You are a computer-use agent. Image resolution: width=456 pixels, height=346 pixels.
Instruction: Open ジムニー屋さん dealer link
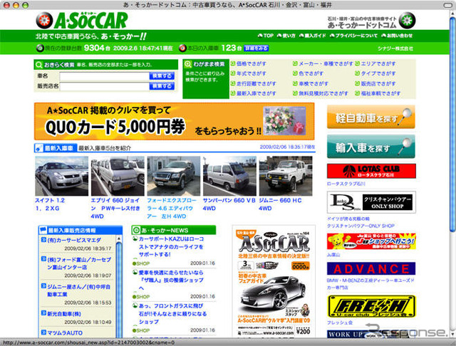click(79, 290)
